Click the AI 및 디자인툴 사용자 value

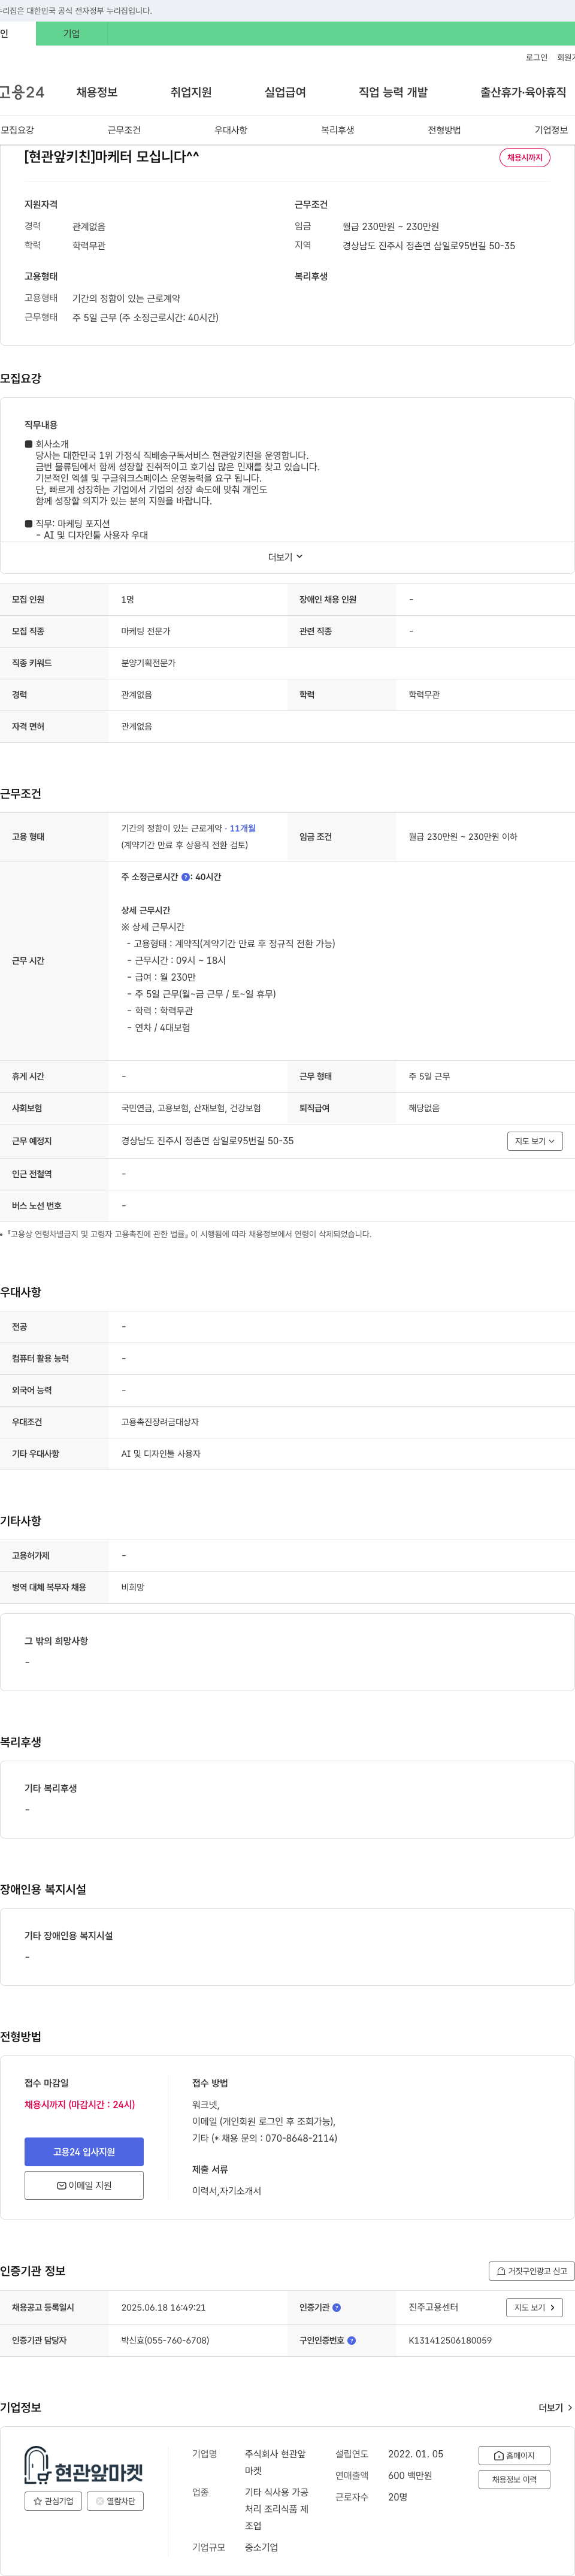[x=161, y=1453]
